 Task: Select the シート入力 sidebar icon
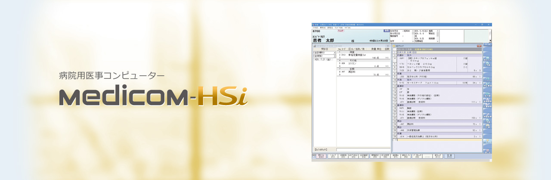click(x=486, y=79)
